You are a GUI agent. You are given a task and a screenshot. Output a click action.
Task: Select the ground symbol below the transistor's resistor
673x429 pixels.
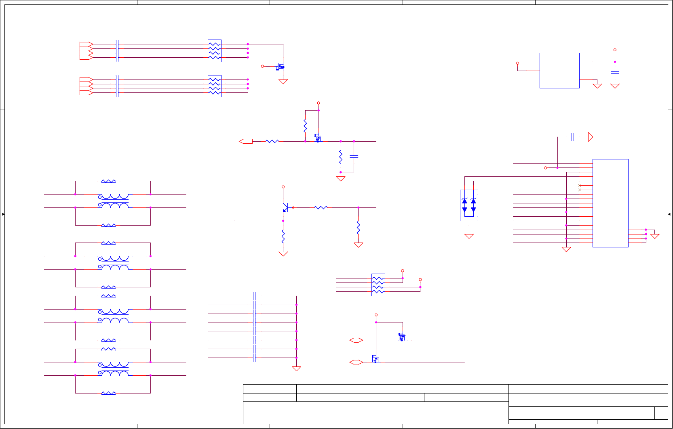tap(283, 254)
